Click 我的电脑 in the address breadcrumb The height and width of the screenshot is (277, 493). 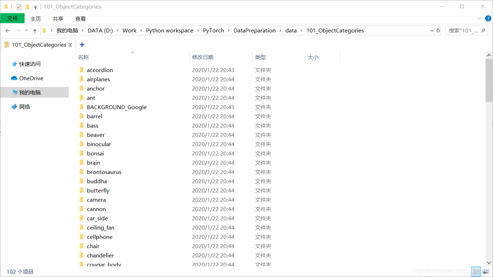(67, 31)
